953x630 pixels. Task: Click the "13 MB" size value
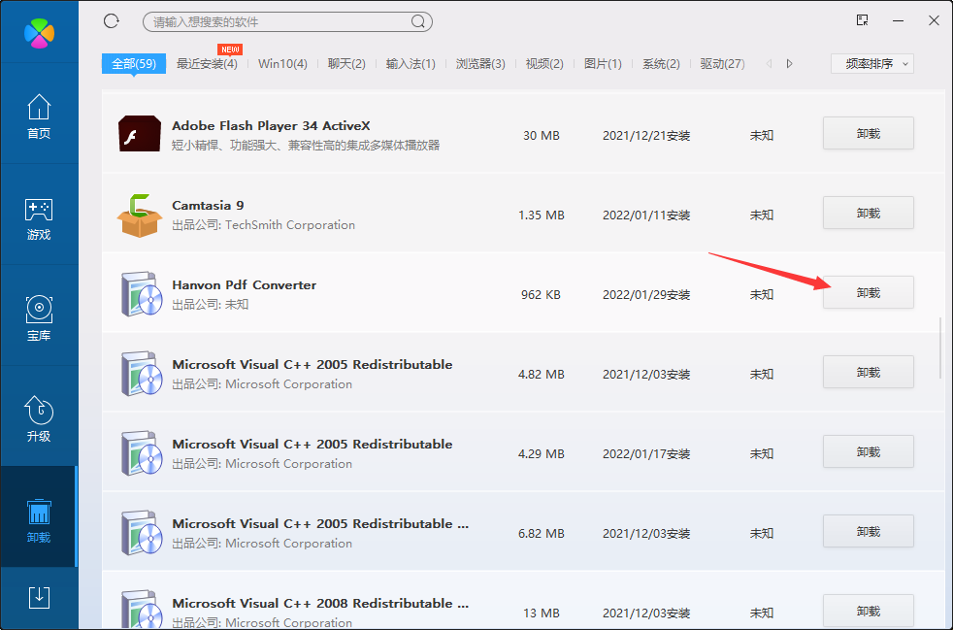tap(542, 613)
